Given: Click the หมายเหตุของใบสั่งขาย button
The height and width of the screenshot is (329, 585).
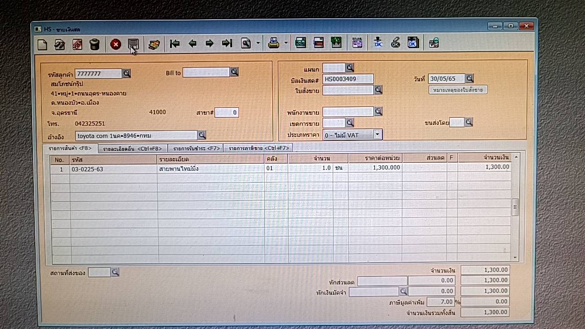Looking at the screenshot, I should click(x=458, y=90).
